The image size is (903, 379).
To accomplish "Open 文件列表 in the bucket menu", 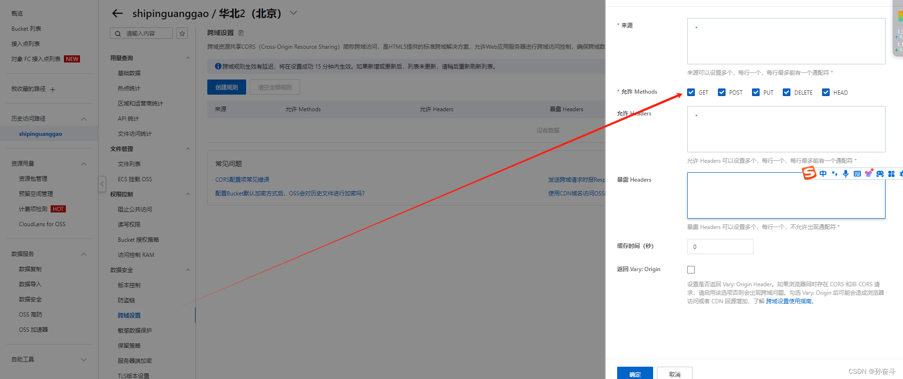I will point(129,164).
